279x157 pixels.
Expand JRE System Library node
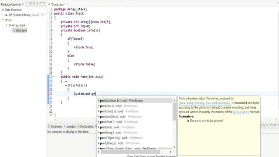(3, 15)
